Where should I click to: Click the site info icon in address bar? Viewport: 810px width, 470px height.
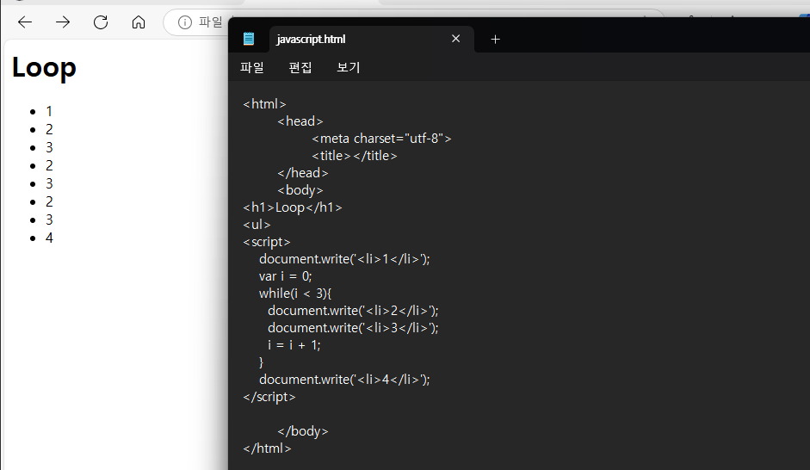tap(185, 22)
